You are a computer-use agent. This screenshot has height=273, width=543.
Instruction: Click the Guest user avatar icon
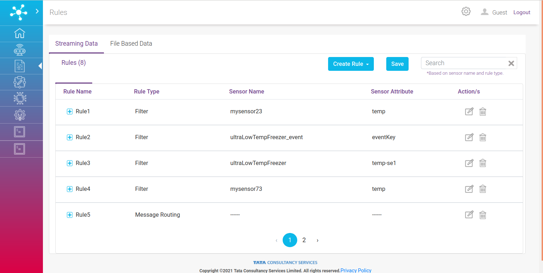pyautogui.click(x=484, y=12)
